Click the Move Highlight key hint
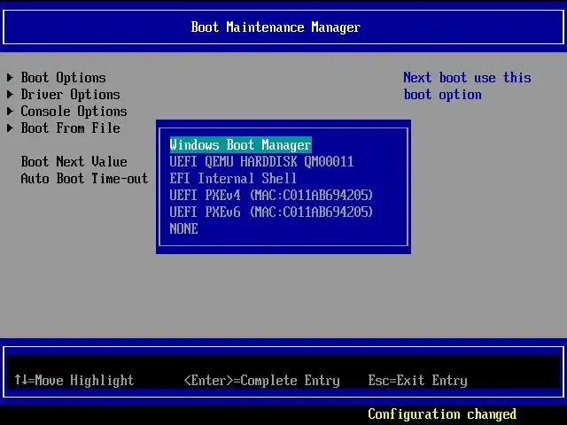Viewport: 567px width, 425px height. pyautogui.click(x=74, y=380)
